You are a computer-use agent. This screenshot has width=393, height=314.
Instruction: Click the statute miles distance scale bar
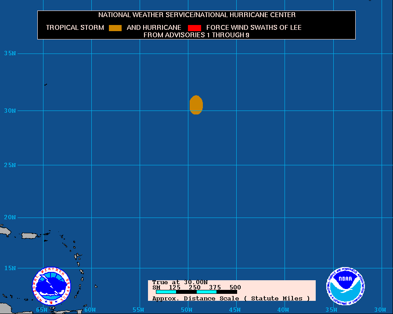197,292
